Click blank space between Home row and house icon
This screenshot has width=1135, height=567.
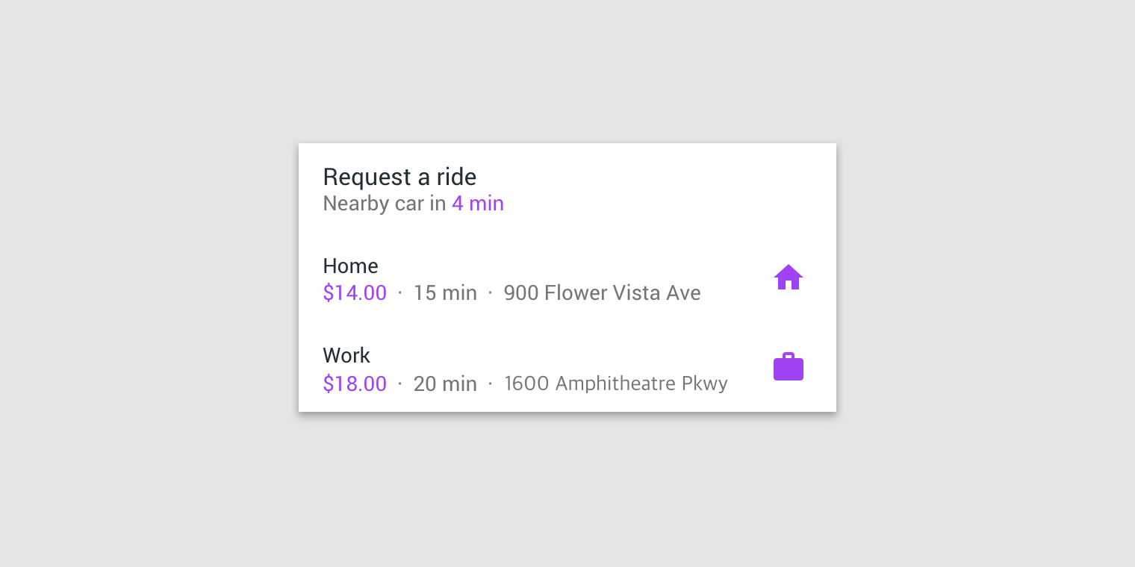click(x=736, y=278)
